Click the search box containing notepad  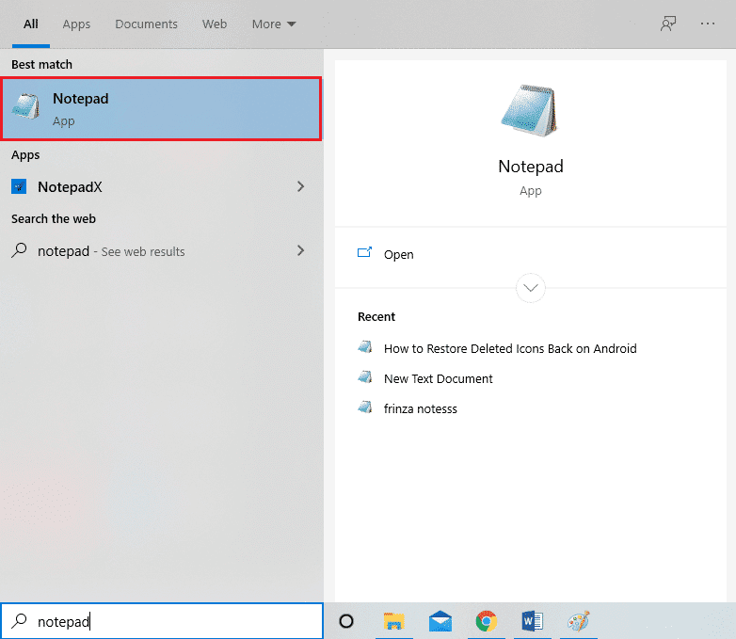pos(162,621)
